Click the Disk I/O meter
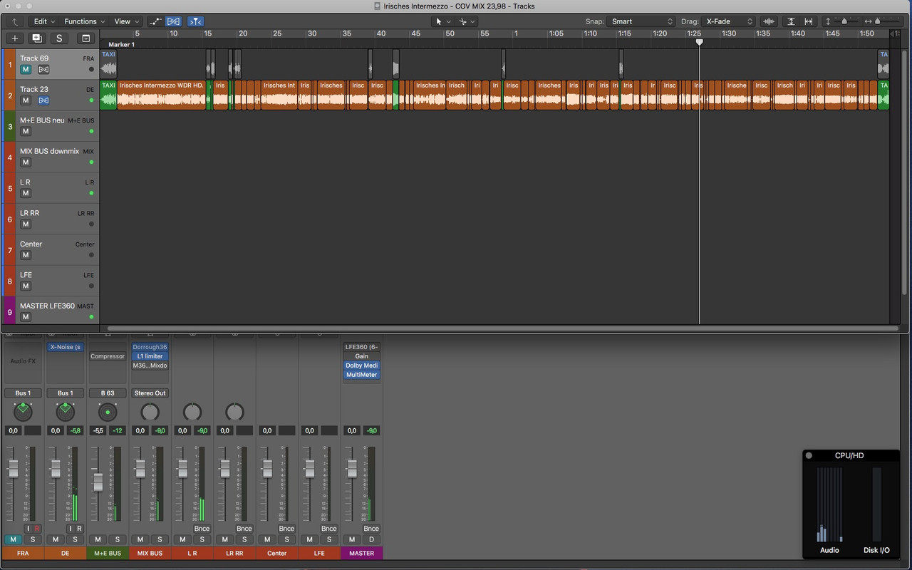The height and width of the screenshot is (570, 912). (x=876, y=504)
